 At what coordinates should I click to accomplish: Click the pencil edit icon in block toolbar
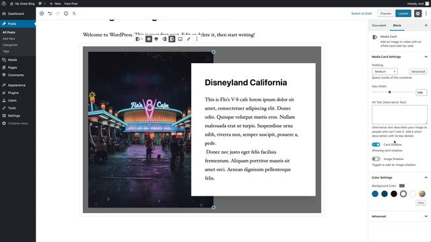[189, 39]
